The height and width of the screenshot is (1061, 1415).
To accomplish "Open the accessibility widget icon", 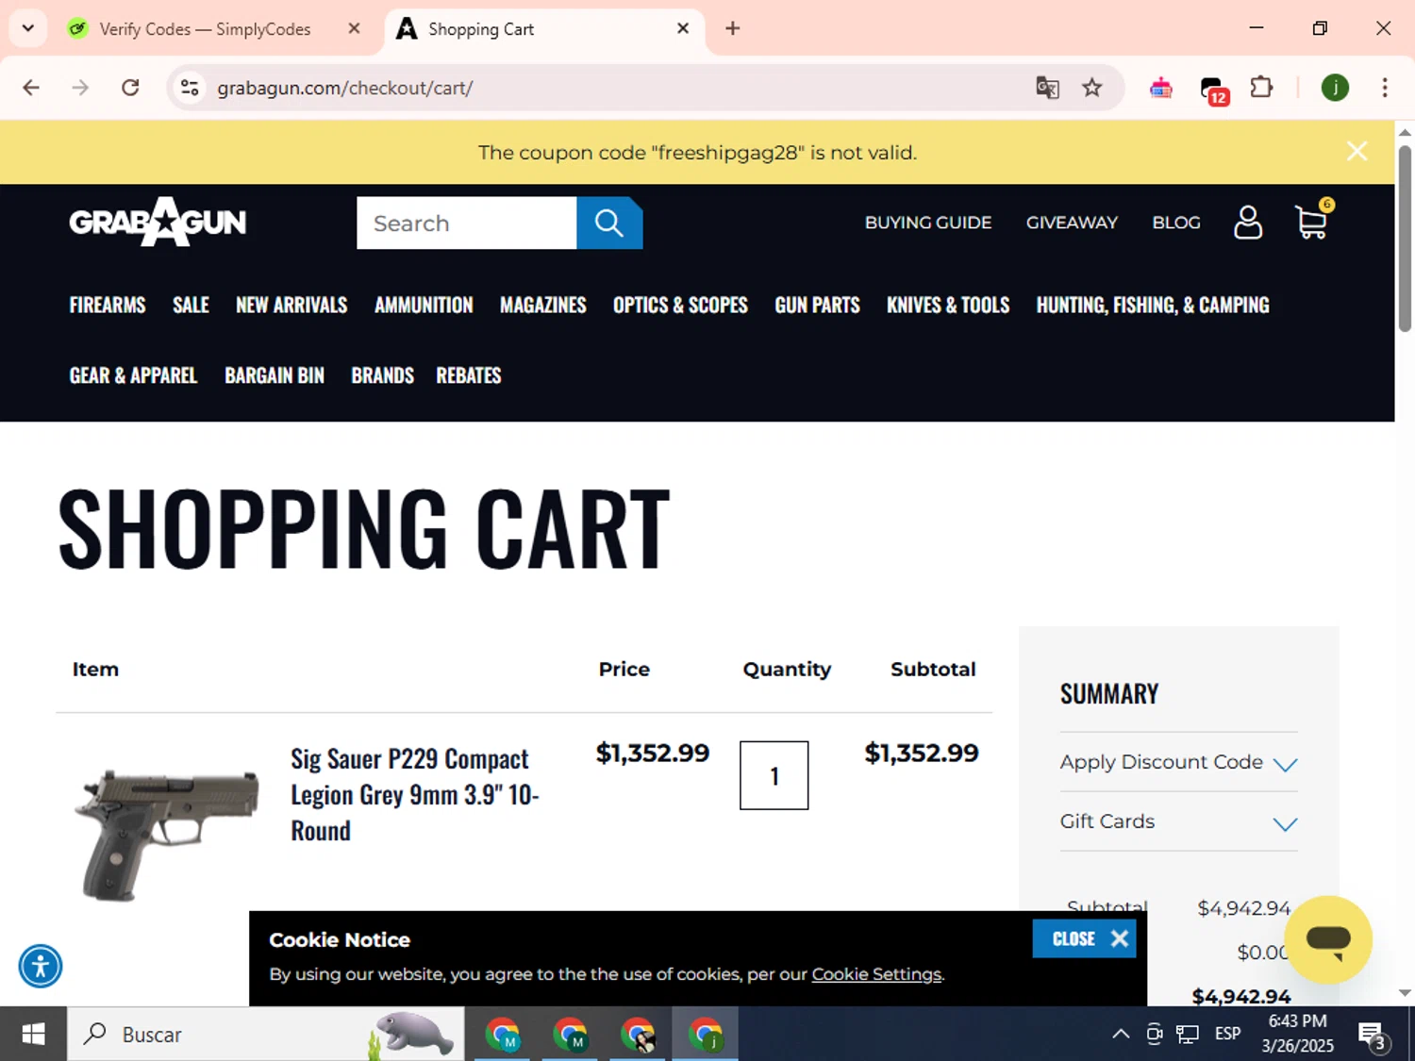I will point(41,966).
